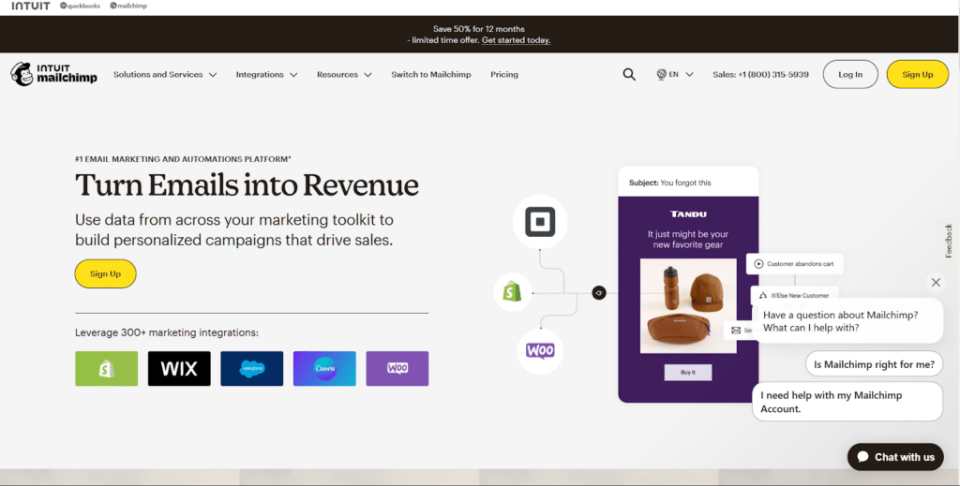Click the Turn Emails into Revenue heading

247,185
